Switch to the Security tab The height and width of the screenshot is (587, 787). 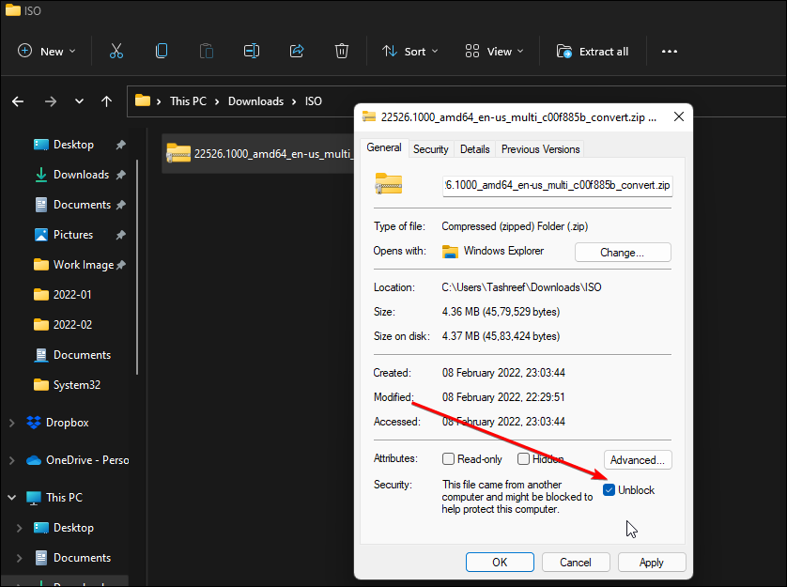click(431, 149)
